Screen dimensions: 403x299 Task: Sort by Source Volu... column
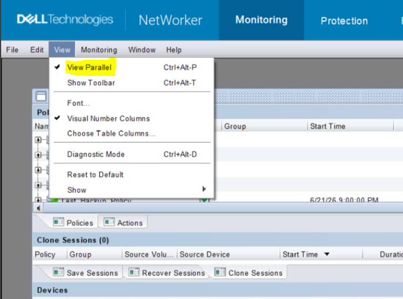(149, 254)
